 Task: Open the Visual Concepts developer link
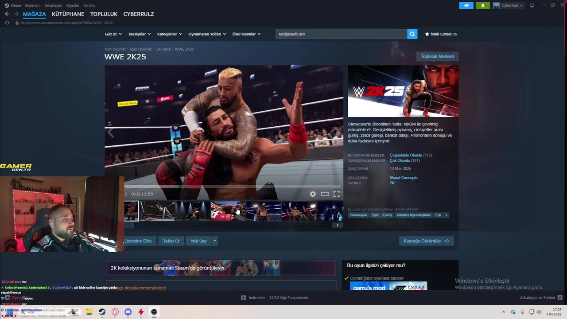point(404,178)
